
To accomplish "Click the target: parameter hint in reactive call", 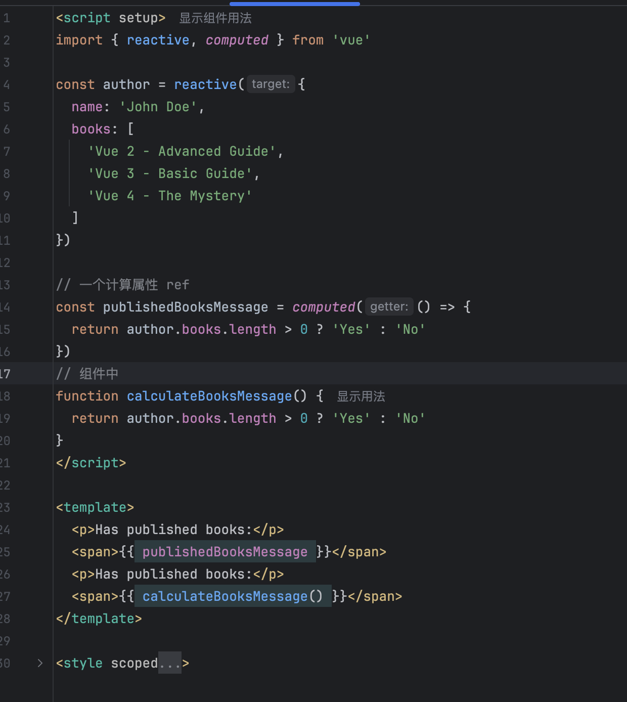I will 271,84.
